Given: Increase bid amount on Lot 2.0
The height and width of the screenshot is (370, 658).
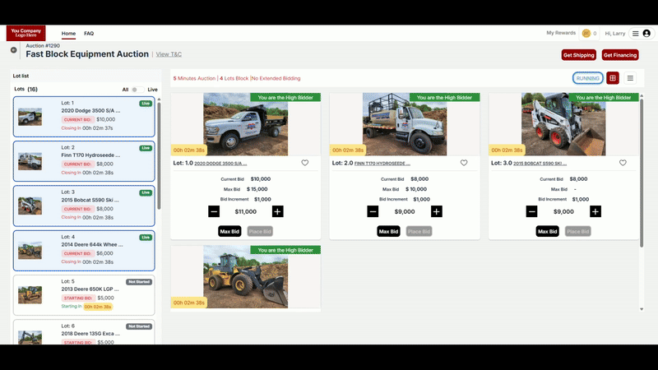Looking at the screenshot, I should tap(437, 211).
